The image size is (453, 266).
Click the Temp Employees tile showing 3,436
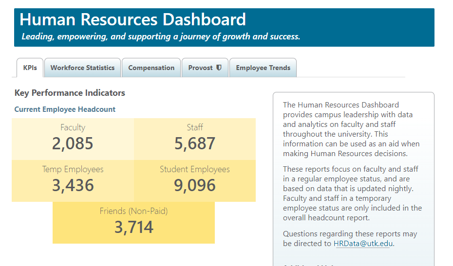pos(73,181)
